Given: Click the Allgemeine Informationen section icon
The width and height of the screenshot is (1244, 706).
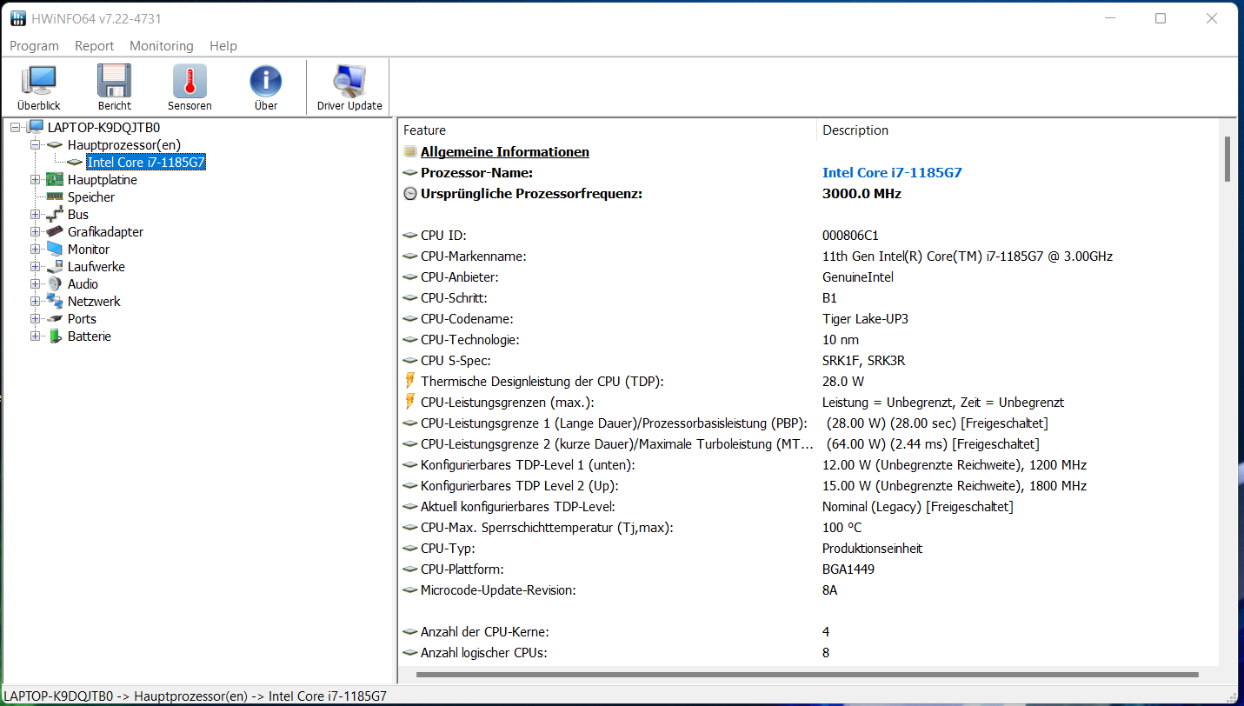Looking at the screenshot, I should 410,152.
